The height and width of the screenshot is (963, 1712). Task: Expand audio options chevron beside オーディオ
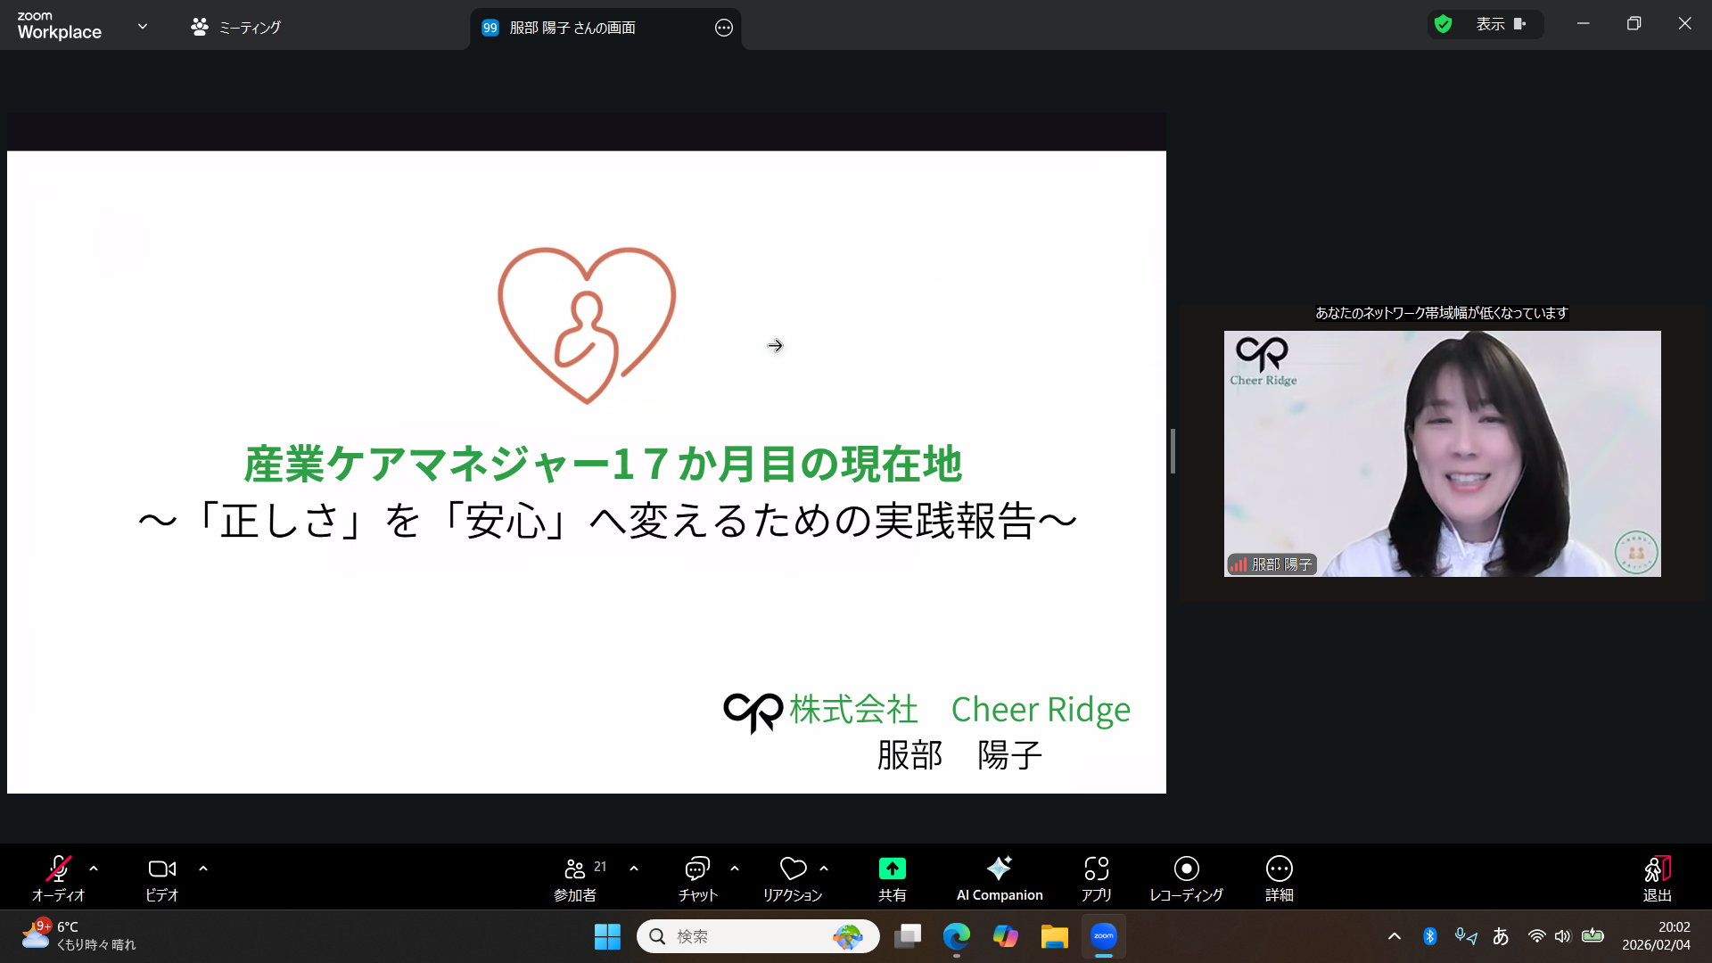point(94,868)
